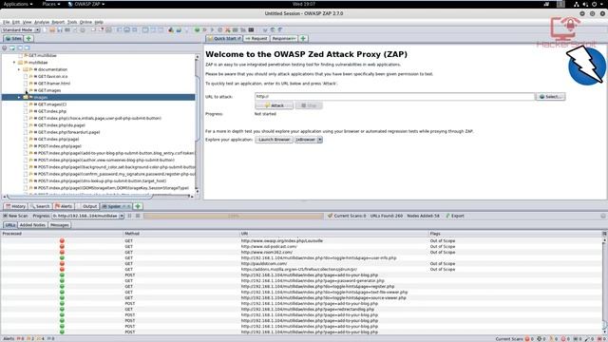Screen dimensions: 608x342
Task: Click the green plus beside Spider tab
Action: [138, 206]
